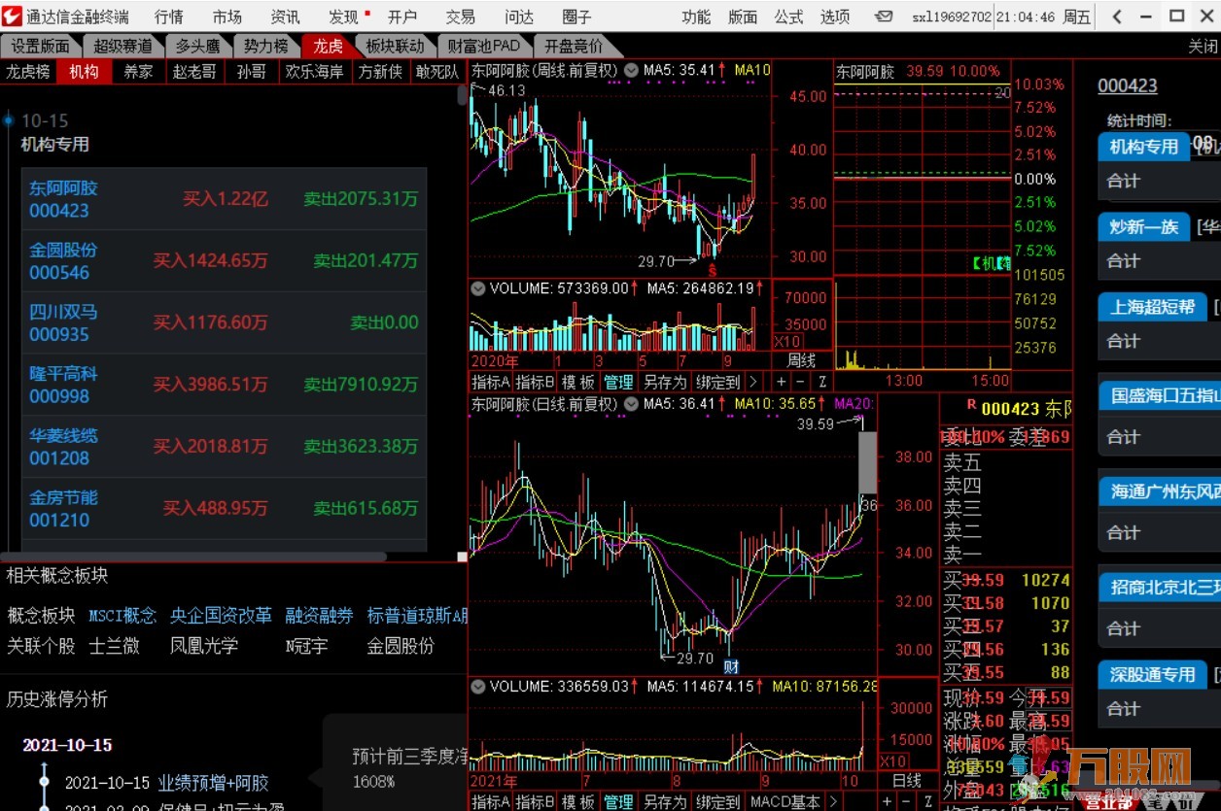Select 华菱线缆 001208 row
Image resolution: width=1221 pixels, height=811 pixels.
tap(225, 447)
